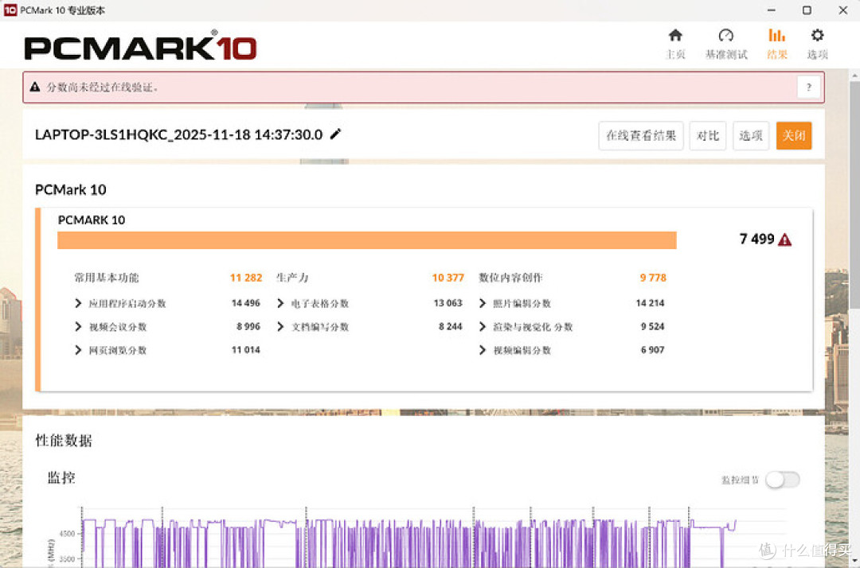Click the scrollbar down arrow
The width and height of the screenshot is (860, 568).
(x=854, y=561)
